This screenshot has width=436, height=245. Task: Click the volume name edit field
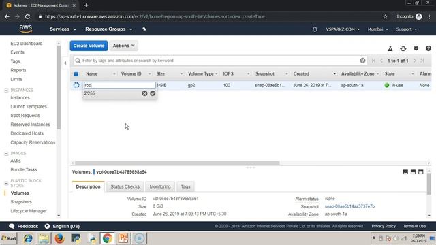coord(120,85)
